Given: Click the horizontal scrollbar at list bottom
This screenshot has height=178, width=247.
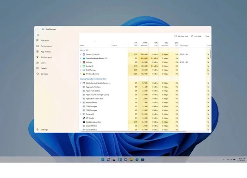Looking at the screenshot, I should pyautogui.click(x=134, y=132).
